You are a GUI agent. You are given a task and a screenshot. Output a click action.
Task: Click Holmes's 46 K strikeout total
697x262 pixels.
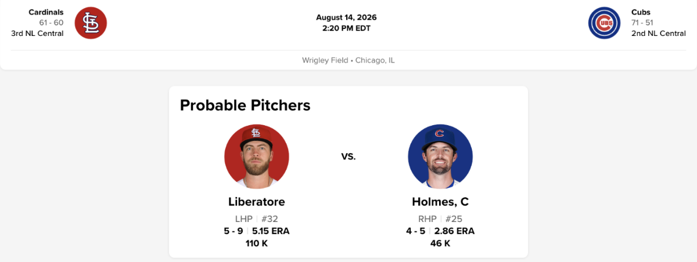[440, 243]
